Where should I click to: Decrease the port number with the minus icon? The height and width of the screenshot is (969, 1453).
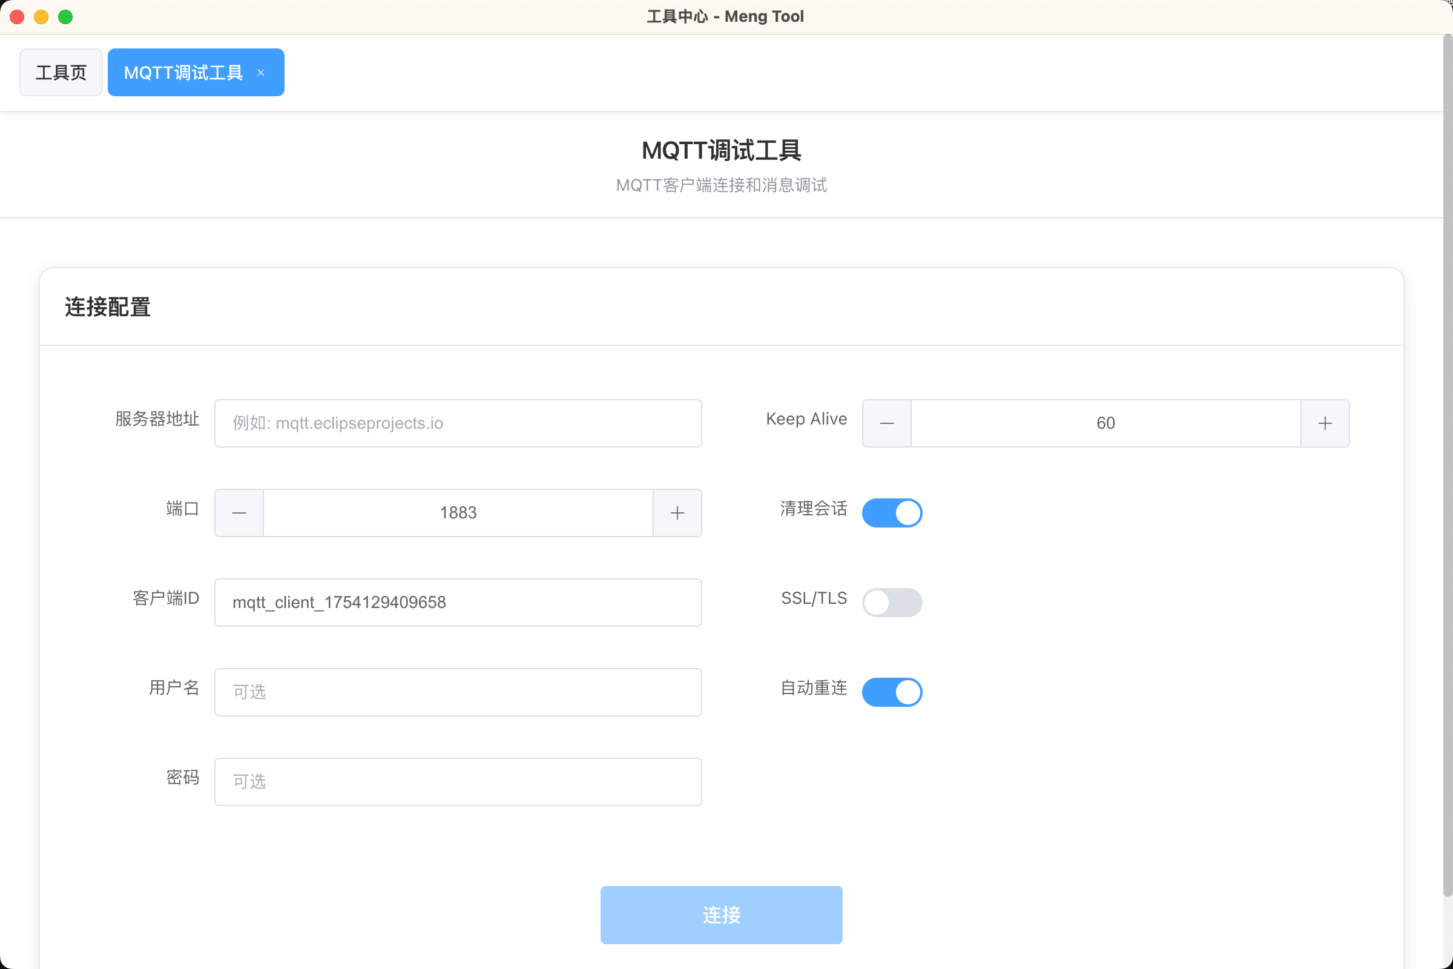[239, 513]
